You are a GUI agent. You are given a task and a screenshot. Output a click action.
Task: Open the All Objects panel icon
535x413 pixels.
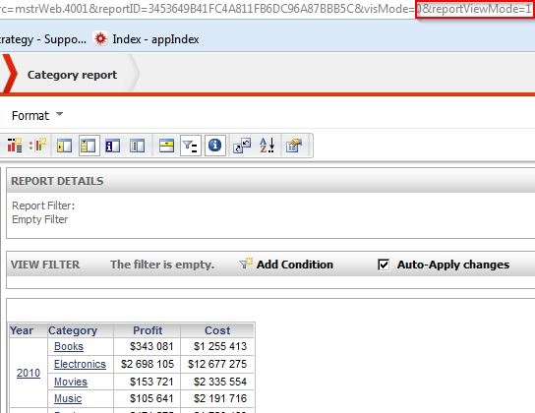click(64, 146)
